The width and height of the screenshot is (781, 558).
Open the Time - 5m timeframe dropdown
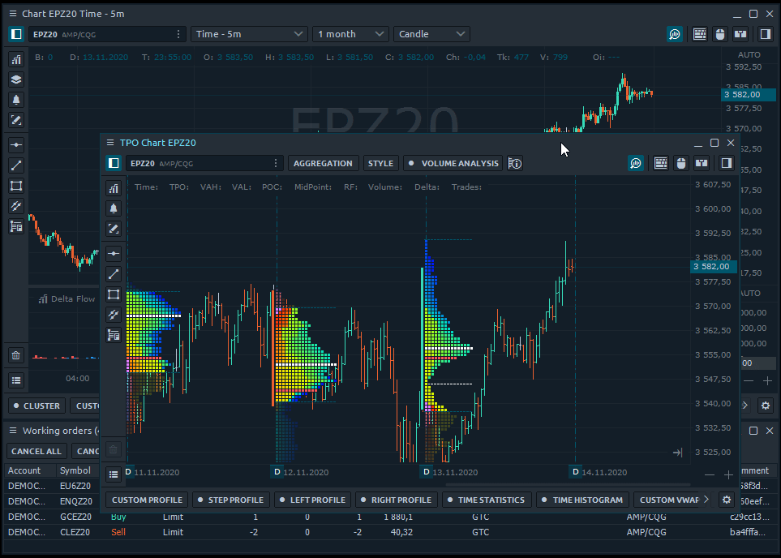(x=249, y=34)
